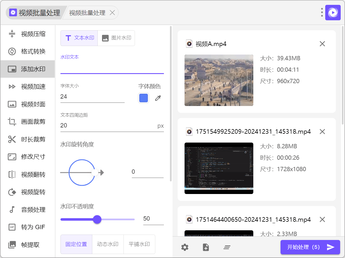The image size is (345, 258).
Task: Click the duration value 00:00:26
Action: (288, 158)
